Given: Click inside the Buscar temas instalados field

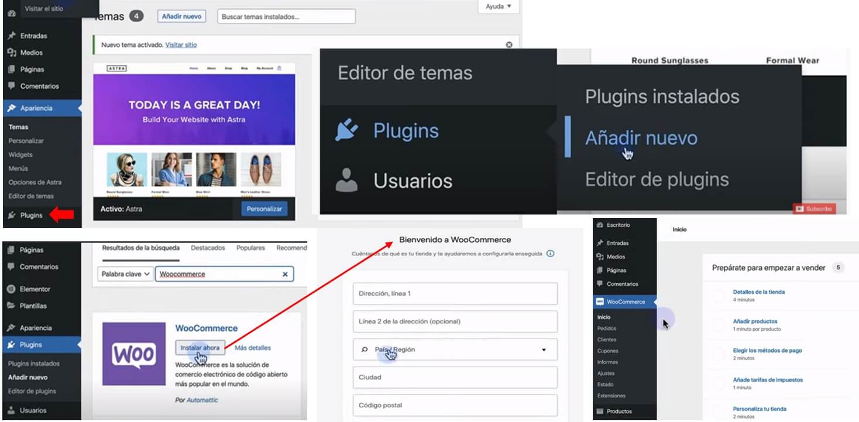Looking at the screenshot, I should pos(286,16).
